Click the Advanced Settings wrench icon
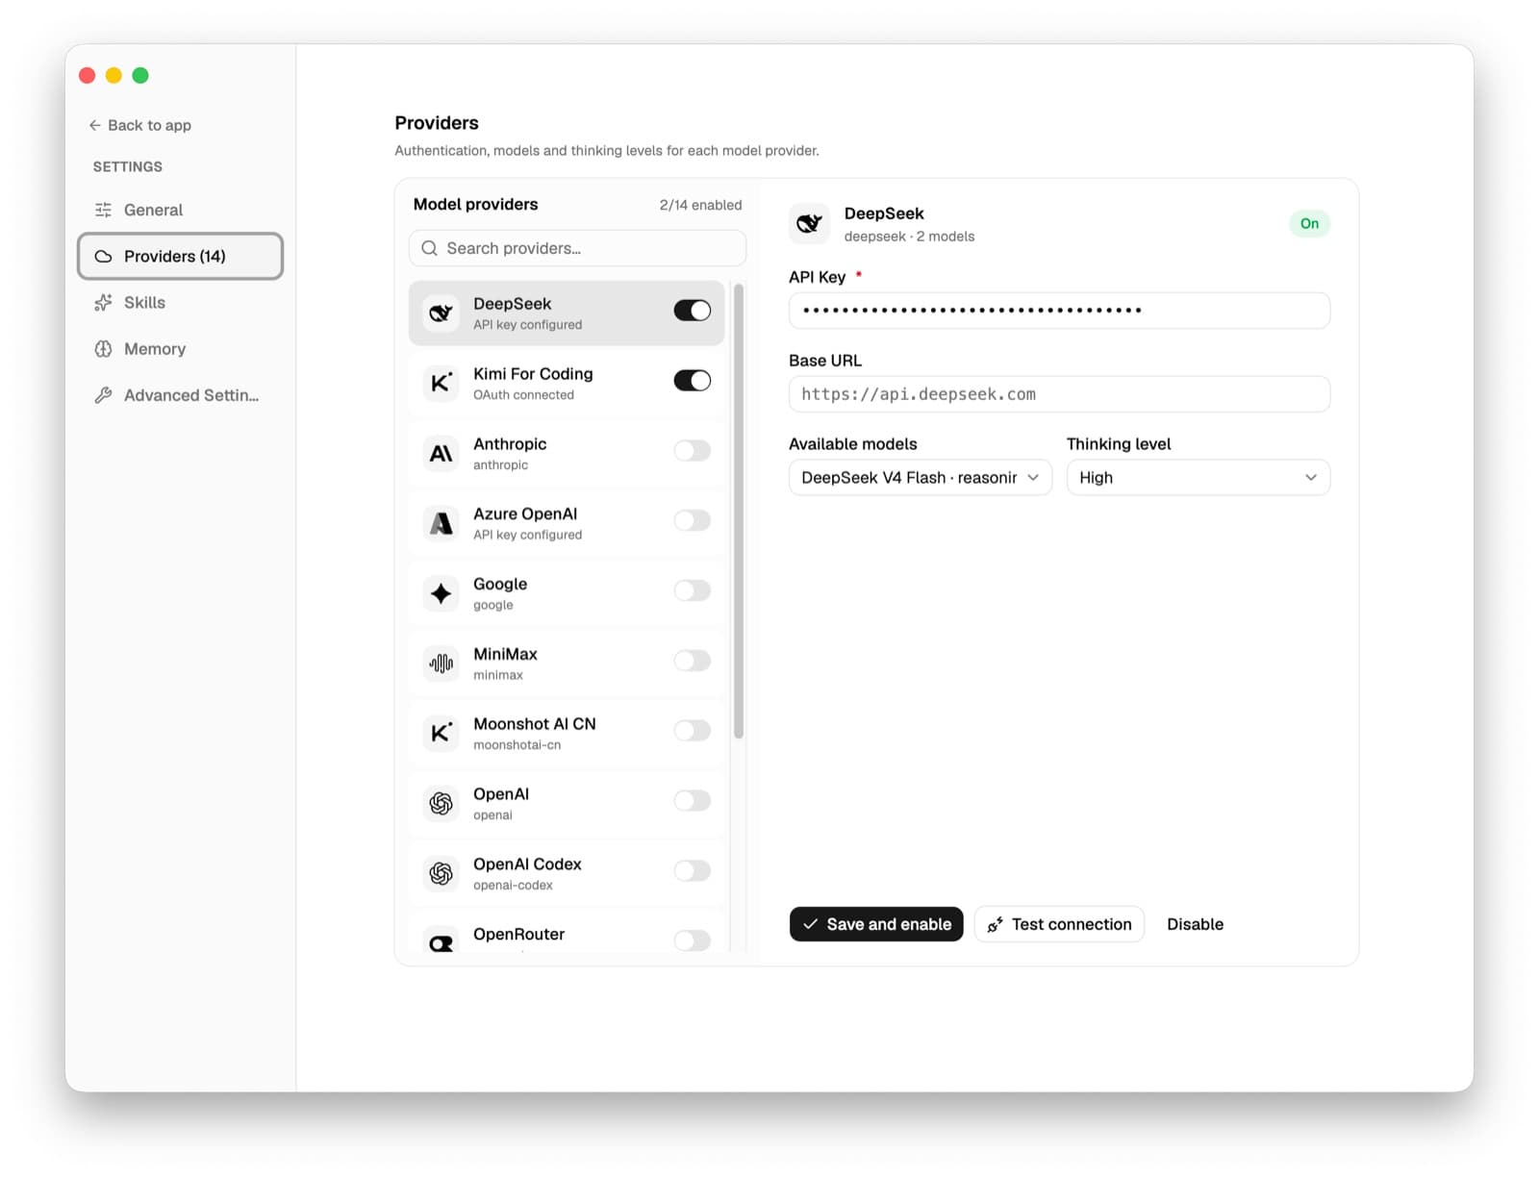This screenshot has height=1178, width=1539. tap(103, 395)
